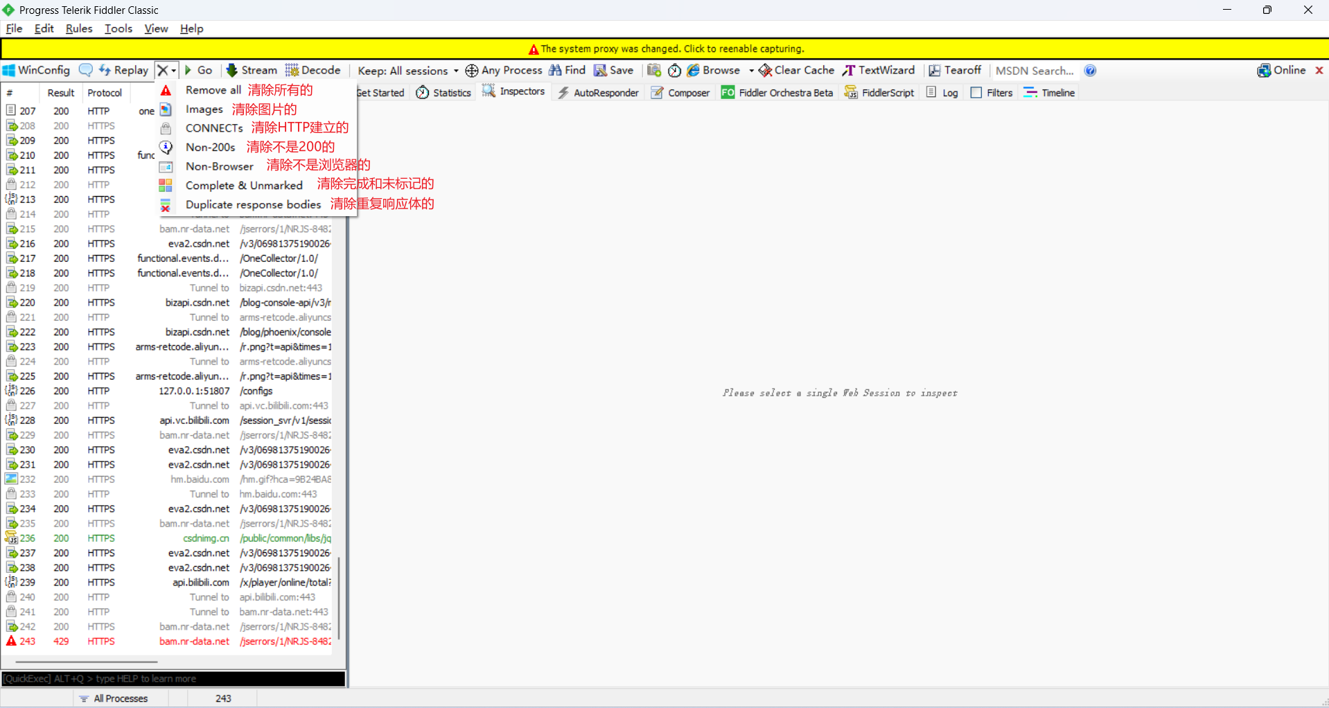Click the Online status indicator
The height and width of the screenshot is (708, 1329).
(1282, 70)
